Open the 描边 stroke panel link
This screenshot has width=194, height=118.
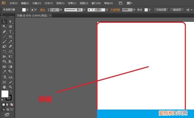43,10
